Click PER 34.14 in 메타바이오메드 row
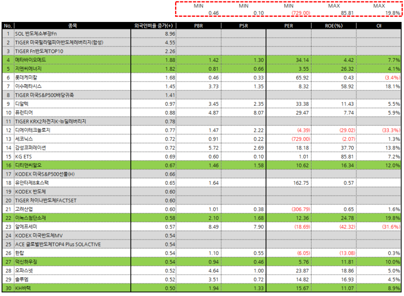This screenshot has height=296, width=404. (302, 60)
